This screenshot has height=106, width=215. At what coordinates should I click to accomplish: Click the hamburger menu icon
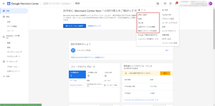coord(3,4)
